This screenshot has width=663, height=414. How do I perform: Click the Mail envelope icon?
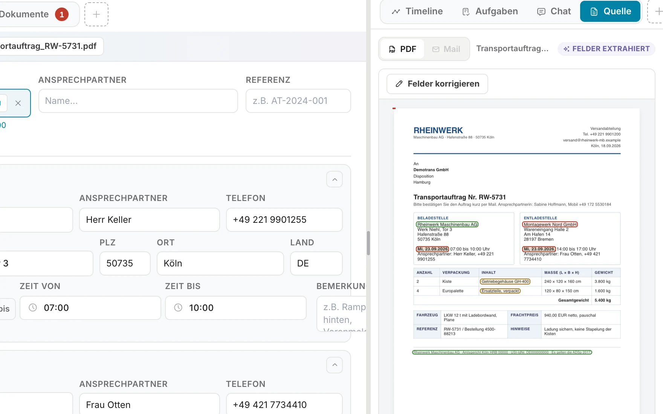pyautogui.click(x=436, y=49)
